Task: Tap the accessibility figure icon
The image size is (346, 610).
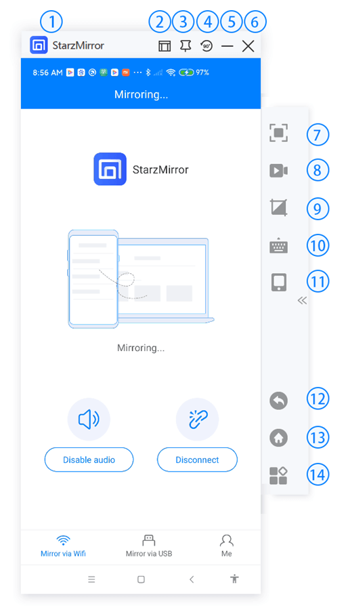Action: tap(234, 579)
